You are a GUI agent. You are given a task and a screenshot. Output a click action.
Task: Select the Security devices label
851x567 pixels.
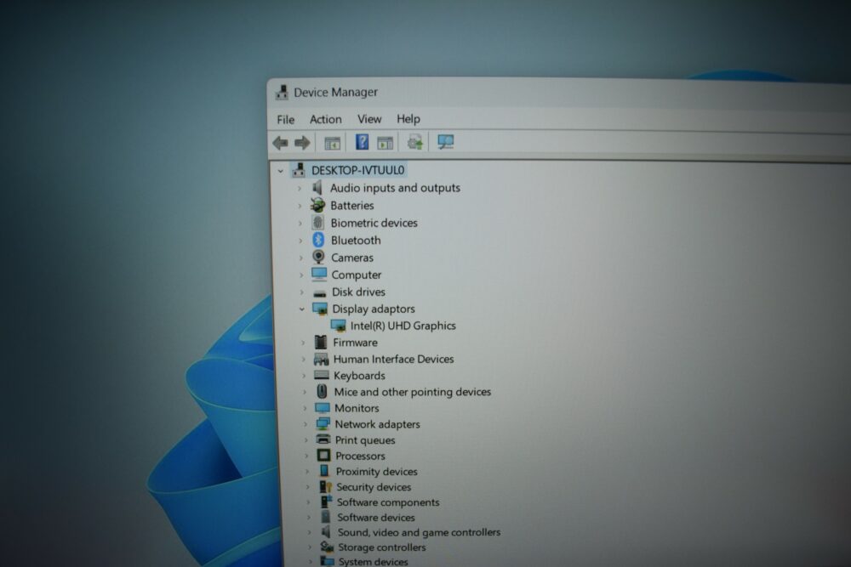[374, 487]
